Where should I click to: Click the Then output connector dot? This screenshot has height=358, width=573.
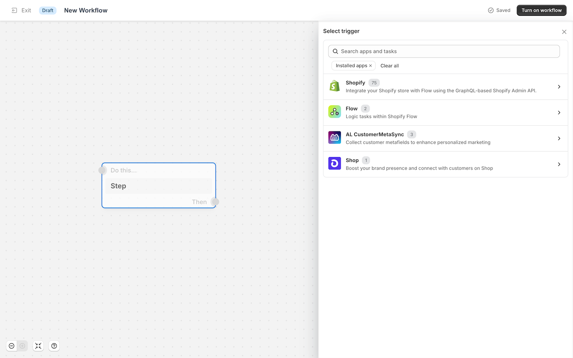tap(215, 202)
